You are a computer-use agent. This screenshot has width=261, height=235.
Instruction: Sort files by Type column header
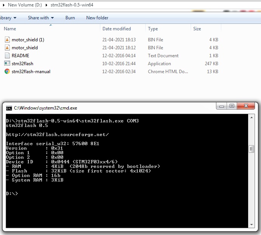168,29
